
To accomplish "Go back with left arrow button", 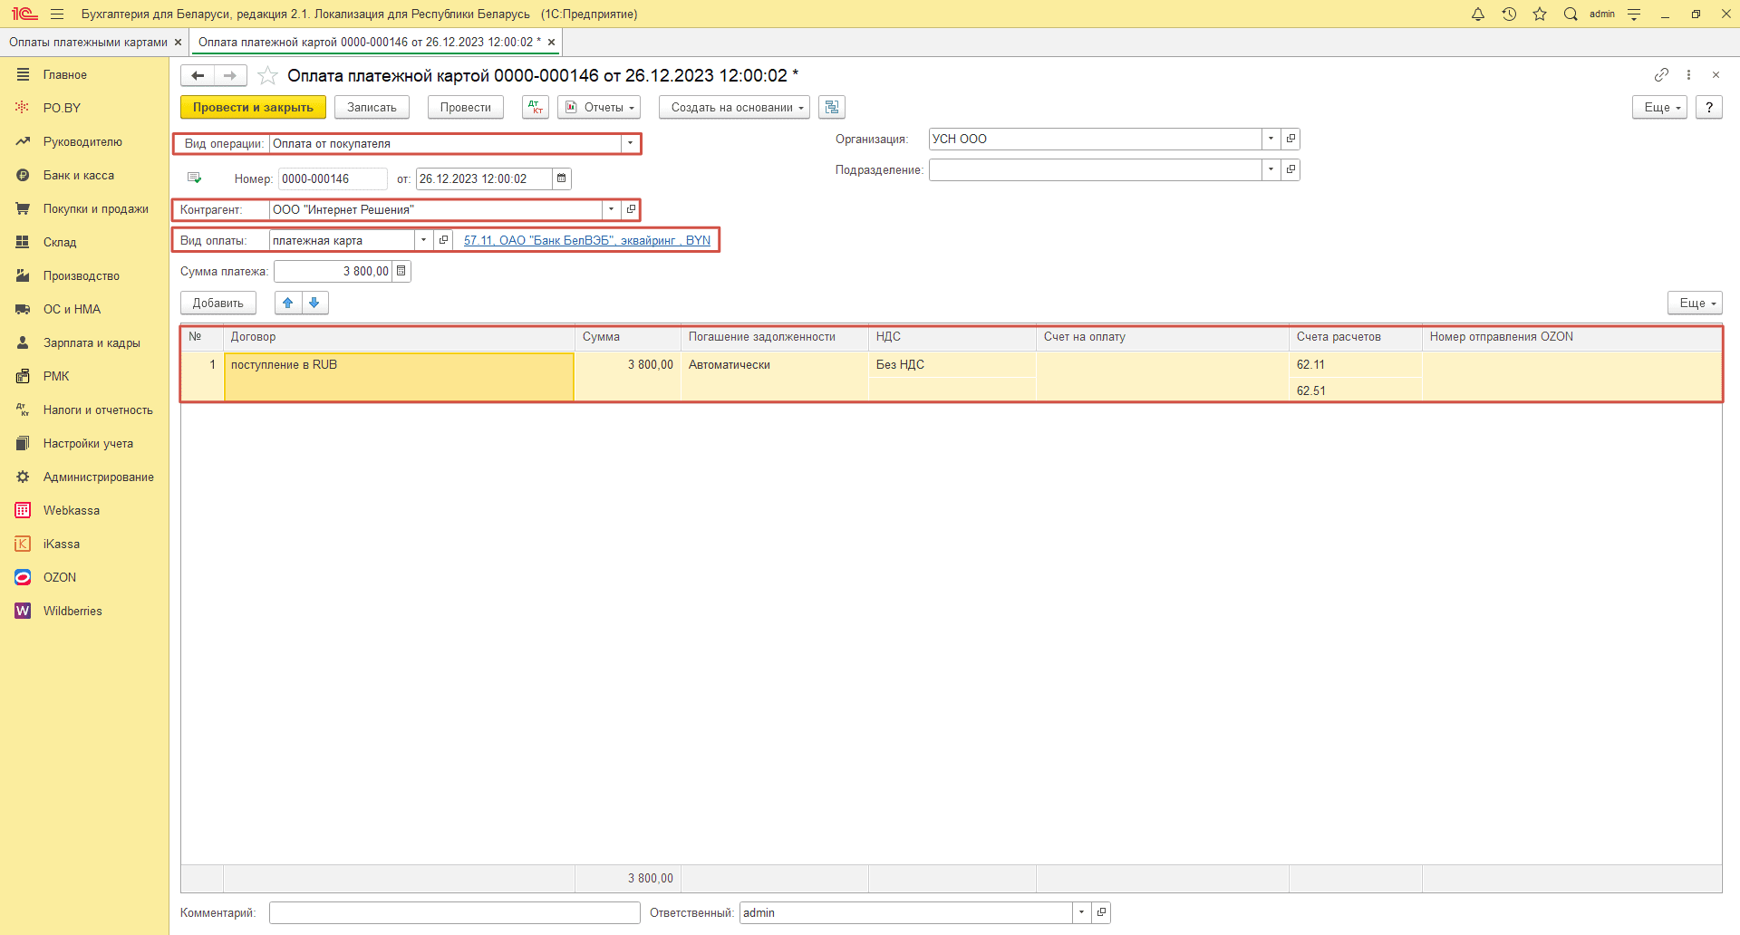I will (198, 75).
